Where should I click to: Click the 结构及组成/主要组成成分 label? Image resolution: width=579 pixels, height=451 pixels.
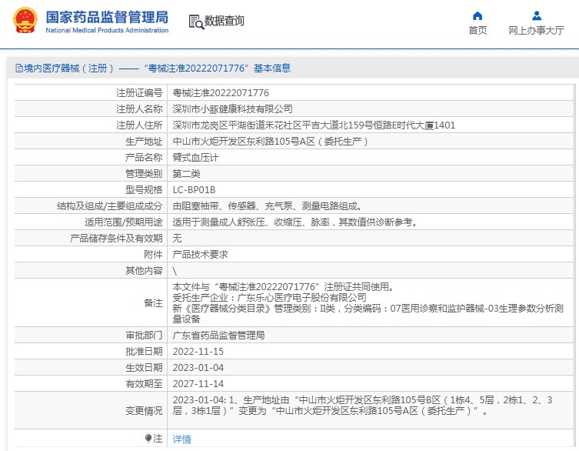(x=110, y=206)
